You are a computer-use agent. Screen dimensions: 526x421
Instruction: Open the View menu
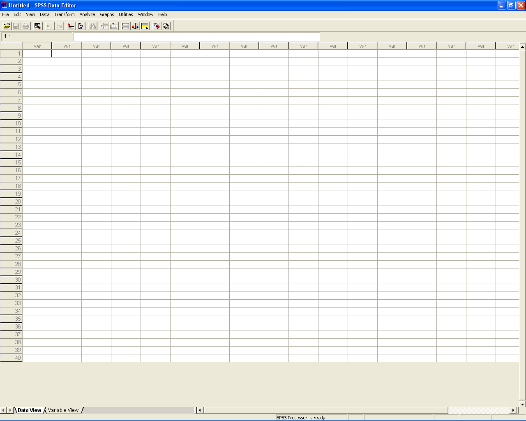(x=30, y=14)
